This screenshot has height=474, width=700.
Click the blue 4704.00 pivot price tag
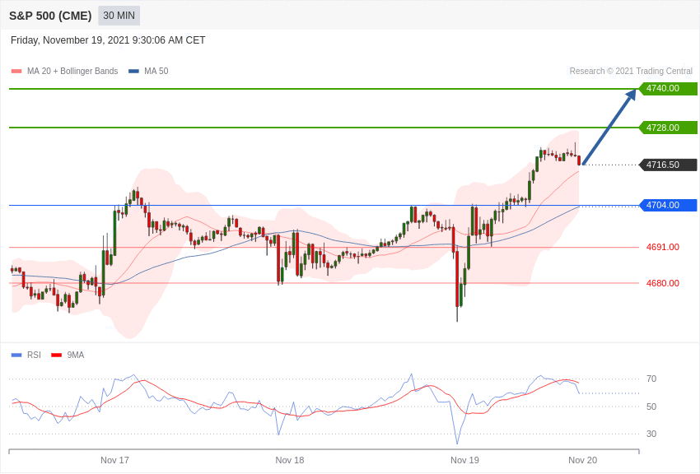[668, 205]
